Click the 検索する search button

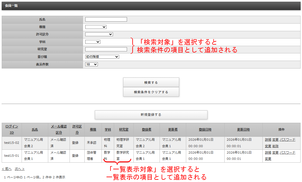click(151, 82)
